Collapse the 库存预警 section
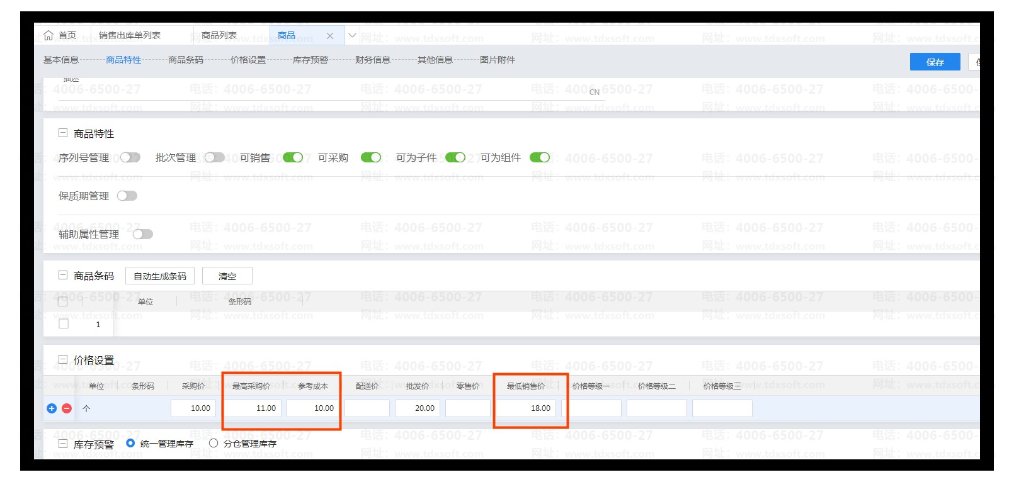The height and width of the screenshot is (482, 1014). [63, 444]
